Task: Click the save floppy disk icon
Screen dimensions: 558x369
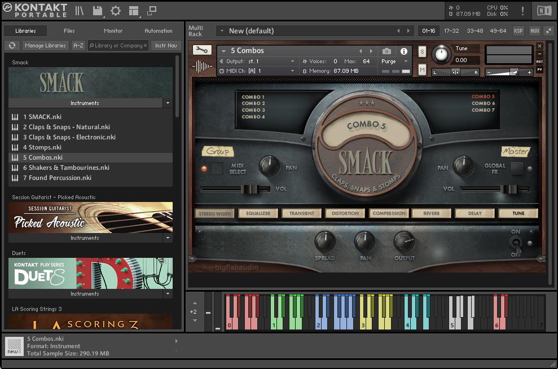Action: [x=98, y=11]
